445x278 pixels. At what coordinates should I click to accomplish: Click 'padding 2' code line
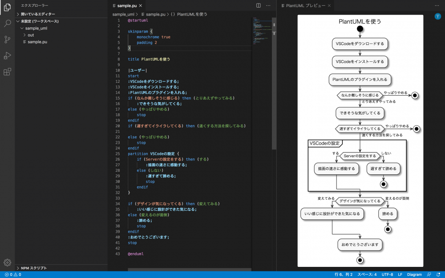147,43
